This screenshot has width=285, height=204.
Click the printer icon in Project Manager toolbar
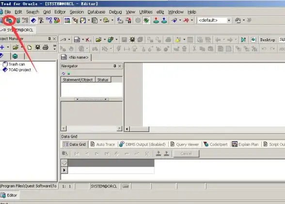(46, 47)
